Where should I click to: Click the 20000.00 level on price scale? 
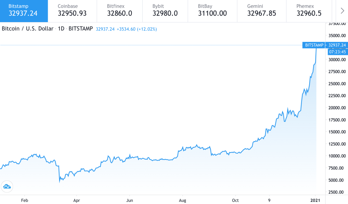point(337,108)
